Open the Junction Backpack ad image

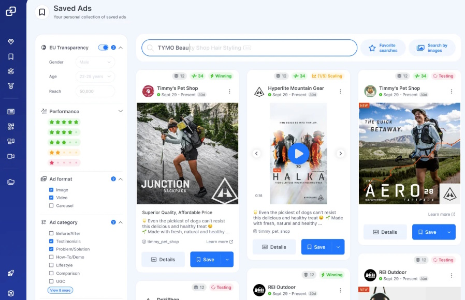(187, 154)
